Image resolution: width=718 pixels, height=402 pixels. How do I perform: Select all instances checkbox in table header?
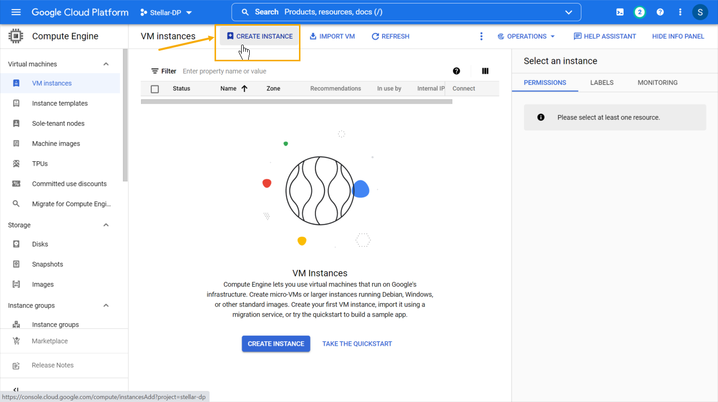coord(155,89)
